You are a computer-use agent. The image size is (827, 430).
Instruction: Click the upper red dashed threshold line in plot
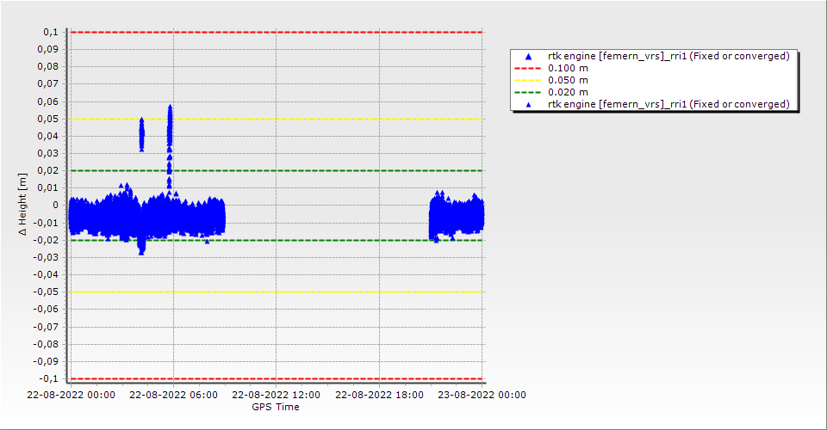pyautogui.click(x=276, y=32)
